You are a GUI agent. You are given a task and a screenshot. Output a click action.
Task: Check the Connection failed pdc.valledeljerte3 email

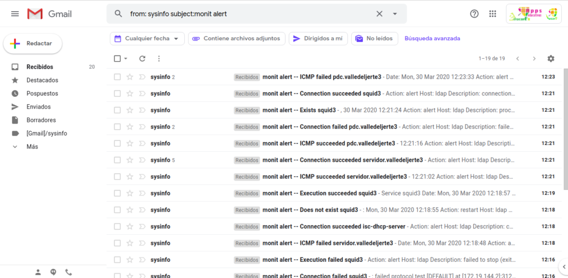click(x=118, y=127)
